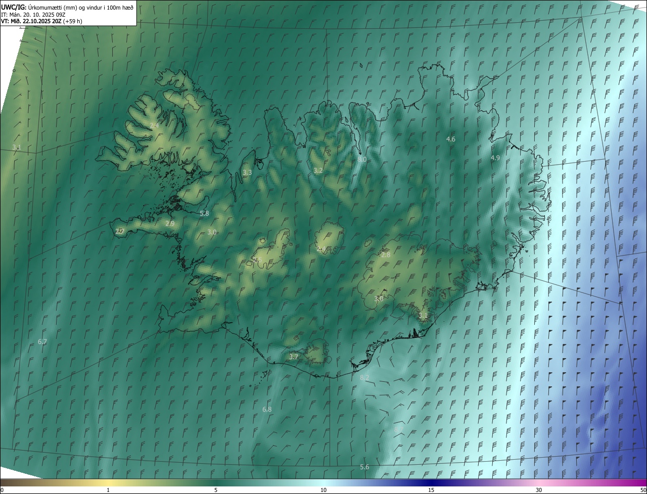Click the colorbar tick label 0
Image resolution: width=647 pixels, height=494 pixels.
(2, 490)
